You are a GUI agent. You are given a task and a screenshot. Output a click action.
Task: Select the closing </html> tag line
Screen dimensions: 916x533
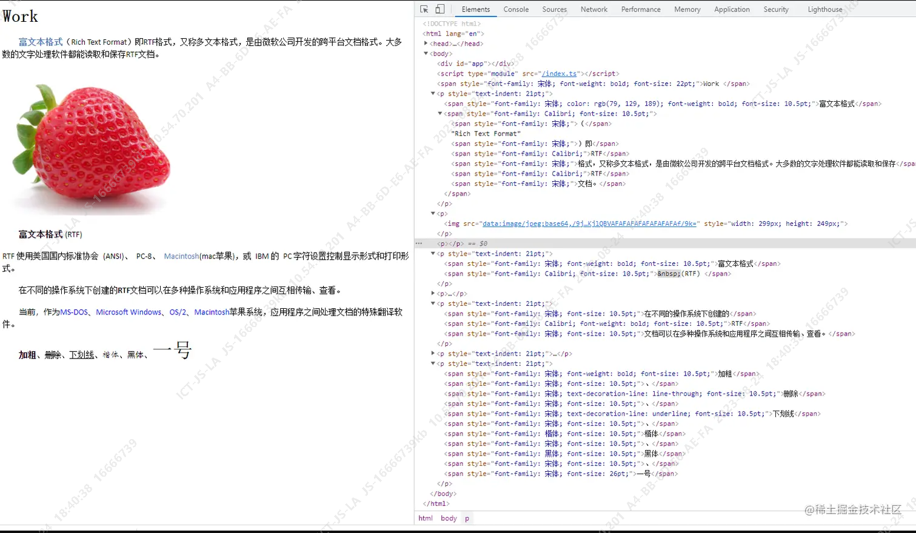(x=436, y=504)
